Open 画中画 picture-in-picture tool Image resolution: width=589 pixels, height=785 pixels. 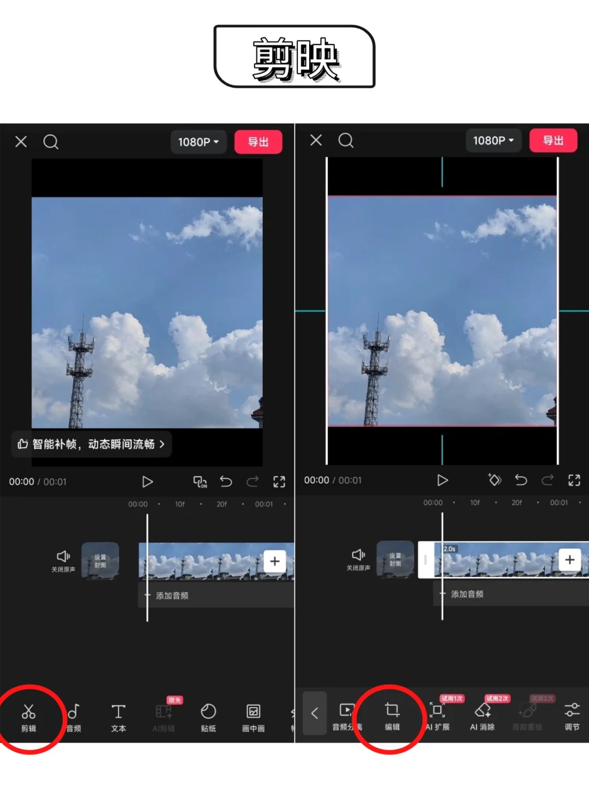pyautogui.click(x=254, y=717)
